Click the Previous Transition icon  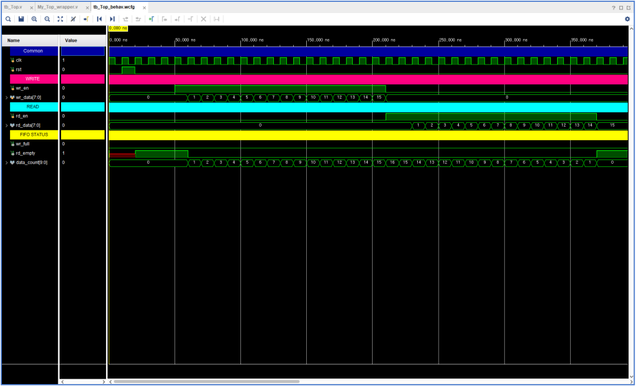point(125,19)
